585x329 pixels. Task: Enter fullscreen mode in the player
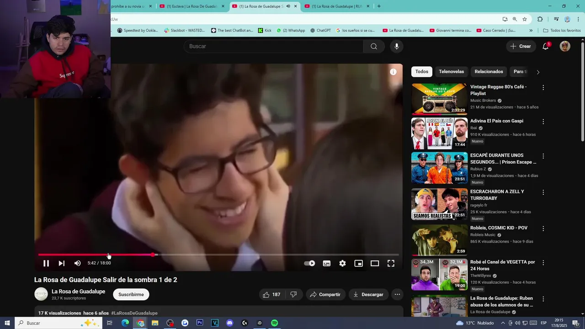(x=391, y=263)
